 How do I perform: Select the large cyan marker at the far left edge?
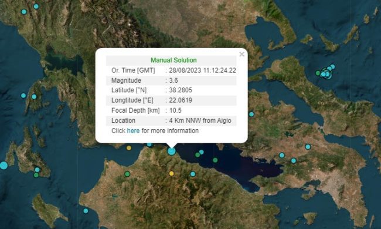(x=4, y=166)
